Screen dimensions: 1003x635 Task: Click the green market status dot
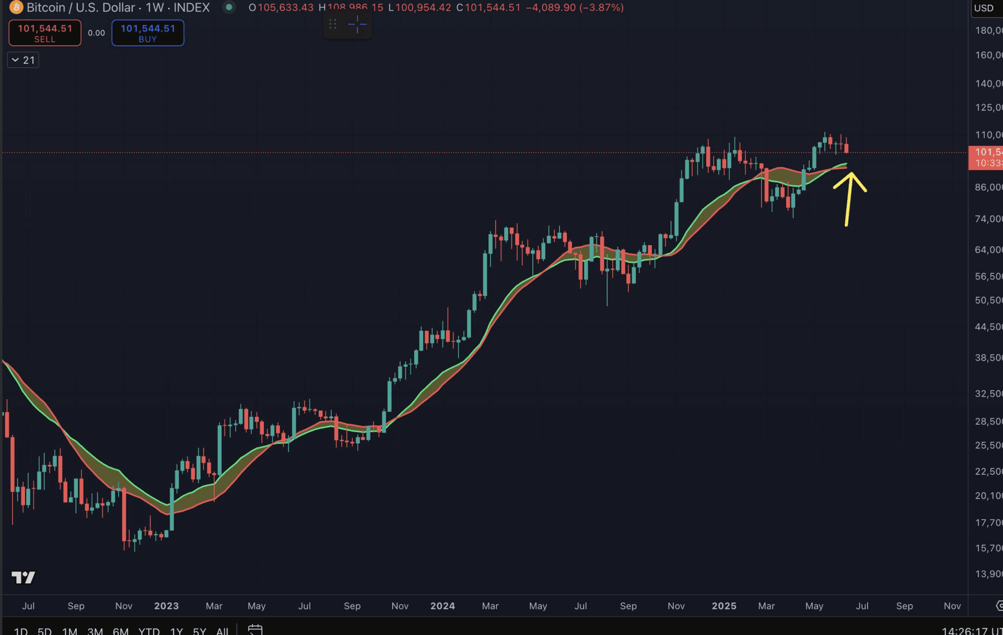[229, 7]
